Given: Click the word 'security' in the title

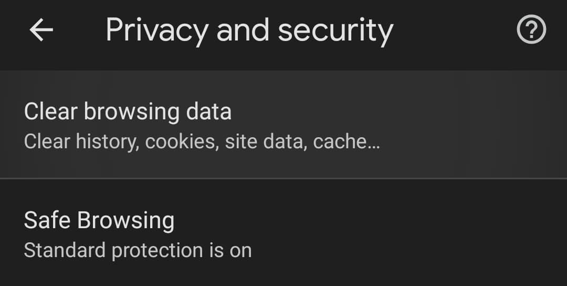Looking at the screenshot, I should [x=335, y=30].
